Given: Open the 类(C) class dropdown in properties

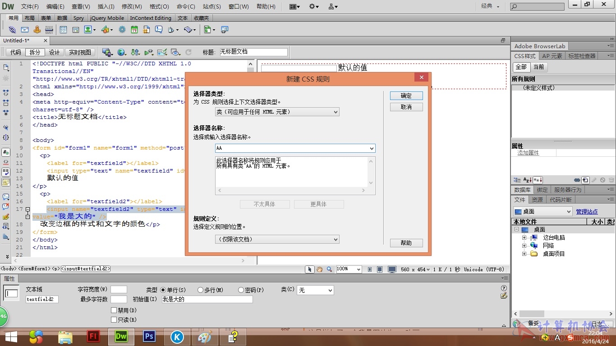Looking at the screenshot, I should click(x=315, y=291).
